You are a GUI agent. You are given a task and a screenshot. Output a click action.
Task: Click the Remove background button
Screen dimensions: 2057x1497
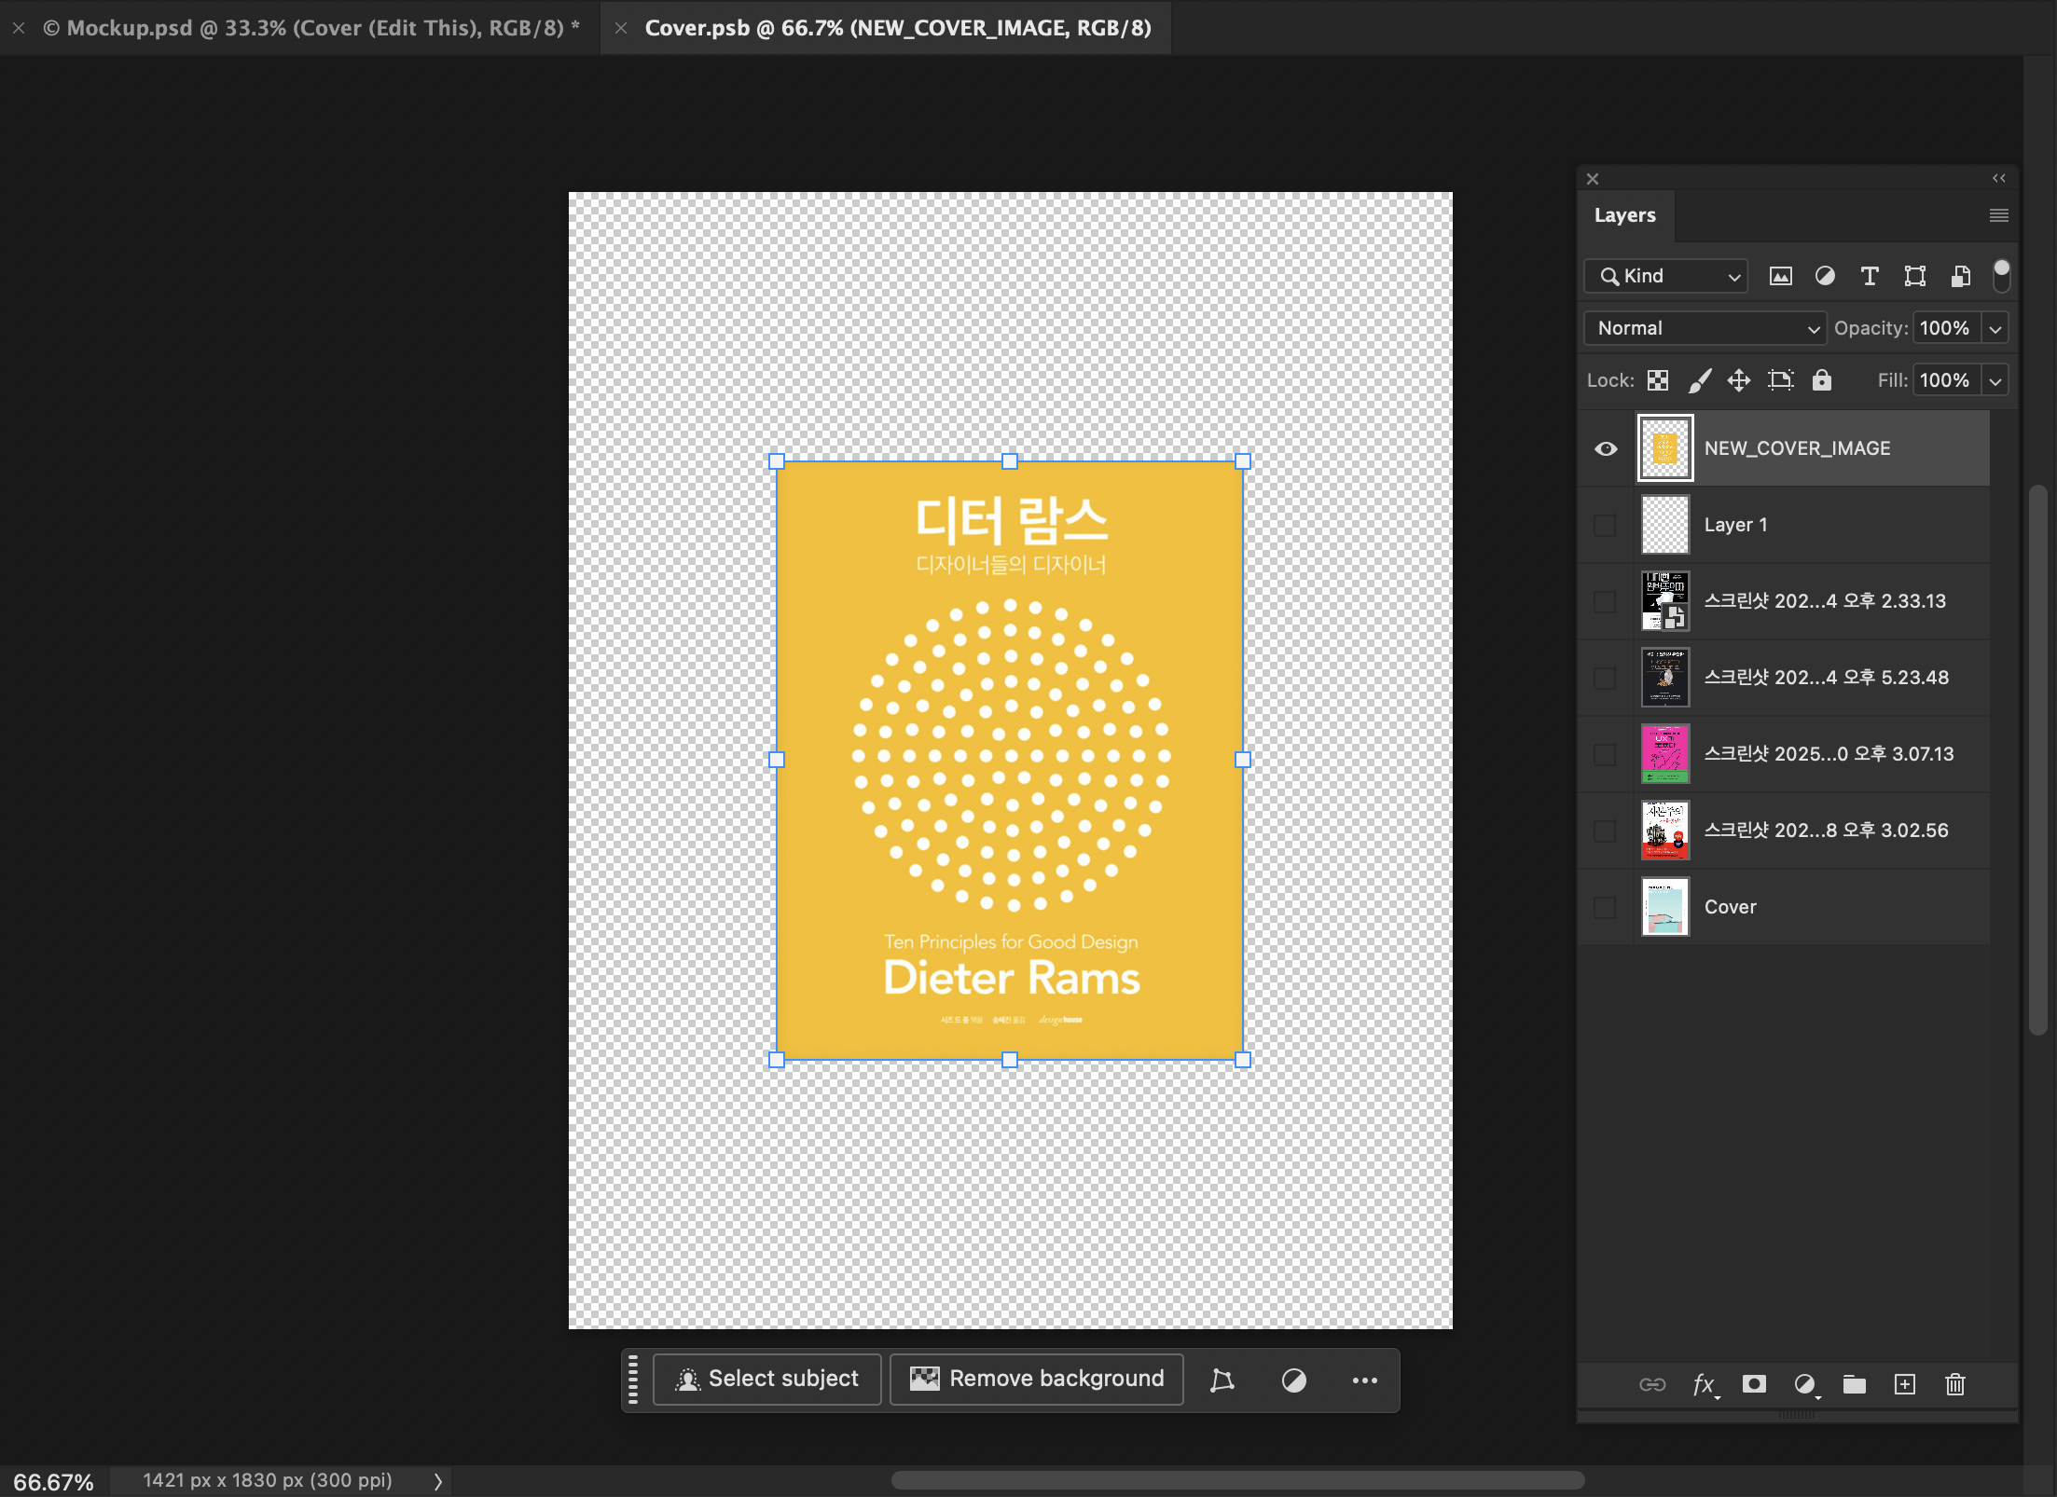(x=1037, y=1379)
